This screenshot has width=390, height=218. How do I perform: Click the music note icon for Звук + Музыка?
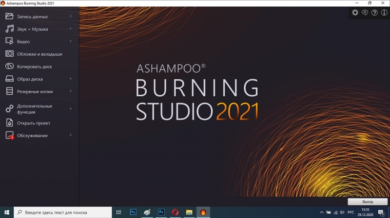9,29
